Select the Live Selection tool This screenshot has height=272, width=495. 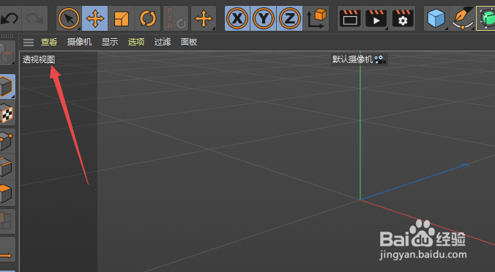pyautogui.click(x=69, y=18)
